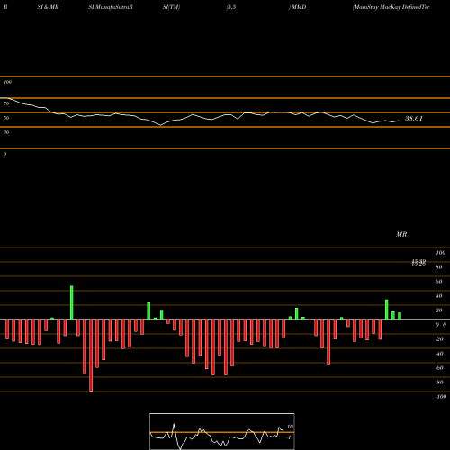This screenshot has height=450, width=450.
Task: Click the overlapping 15.32 value in MR panel
Action: (418, 263)
